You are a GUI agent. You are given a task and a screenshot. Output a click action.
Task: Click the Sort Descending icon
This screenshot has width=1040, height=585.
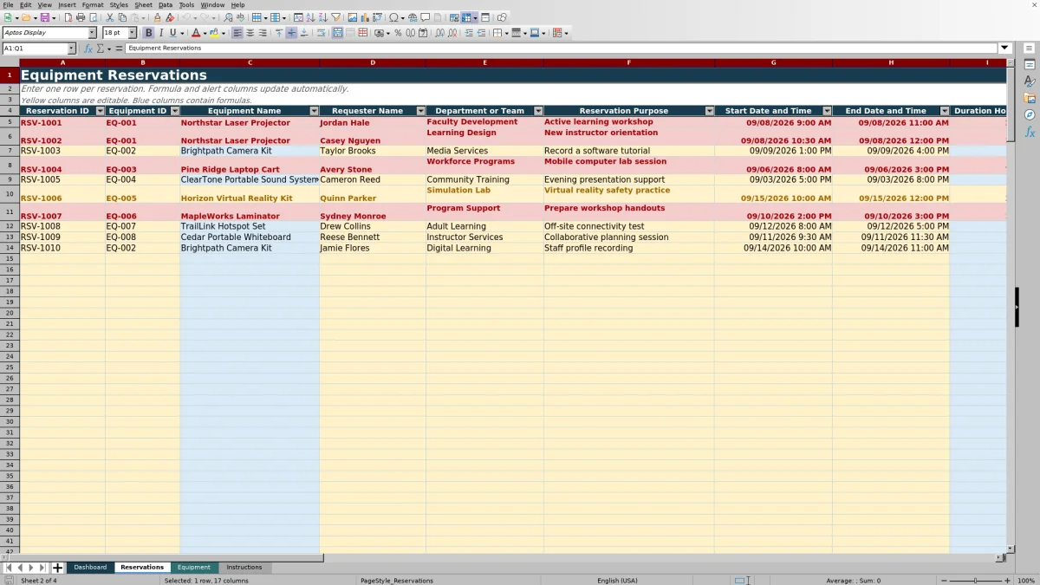coord(322,17)
